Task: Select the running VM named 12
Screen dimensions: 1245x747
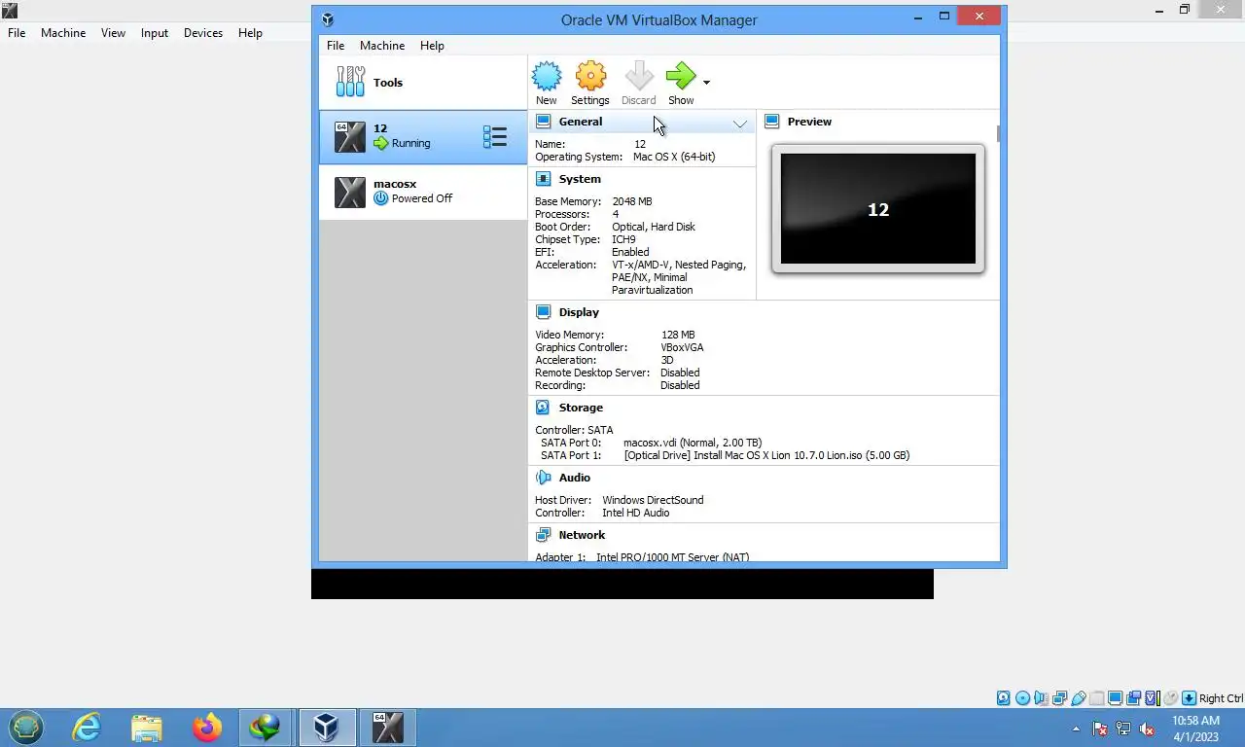Action: [423, 137]
